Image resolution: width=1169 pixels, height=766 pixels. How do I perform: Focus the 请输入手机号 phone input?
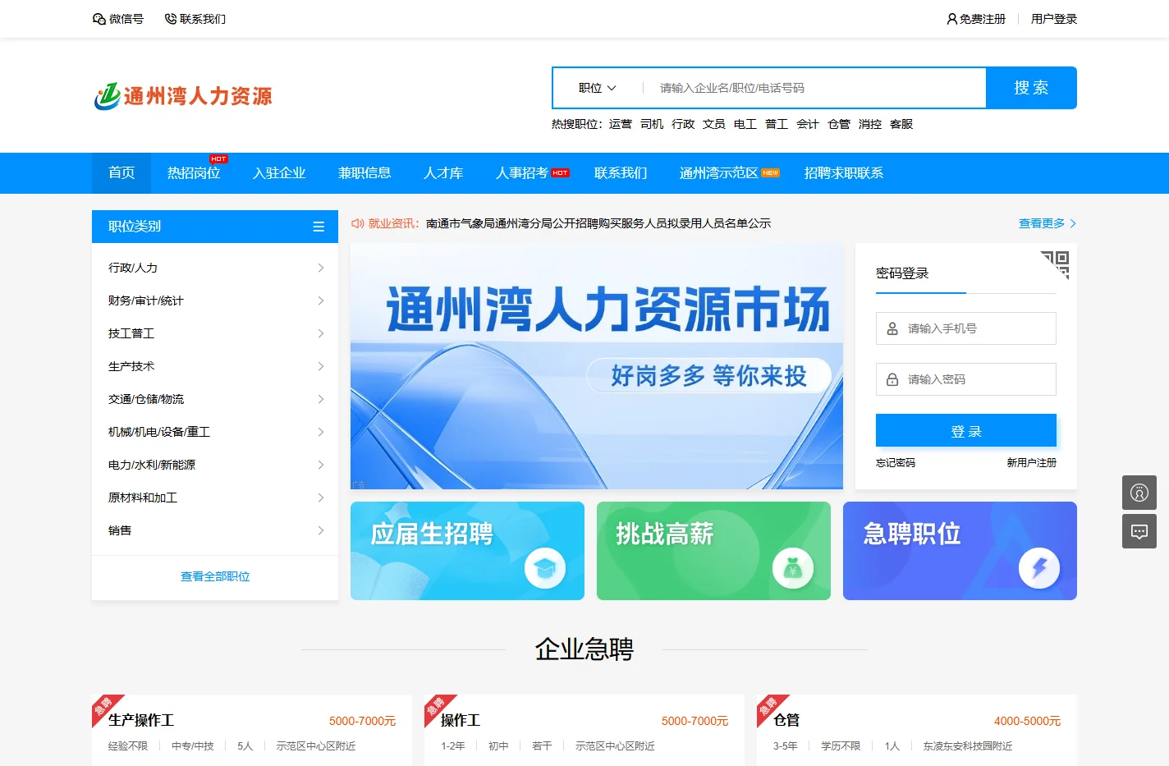point(966,328)
